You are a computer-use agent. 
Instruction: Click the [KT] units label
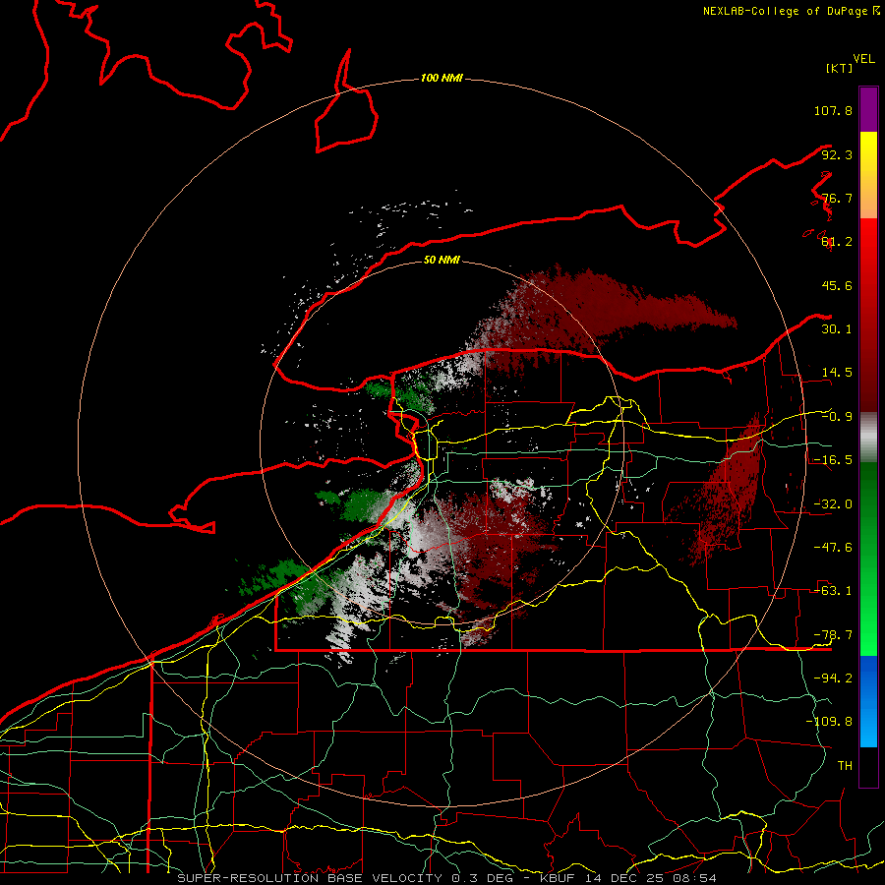[x=839, y=68]
